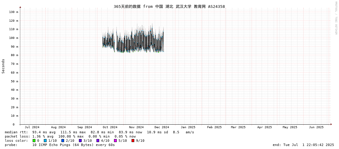339x149 pixels.
Task: Click the end timestamp "Tue Jul 1 22:05:42 2025"
Action: coord(308,145)
